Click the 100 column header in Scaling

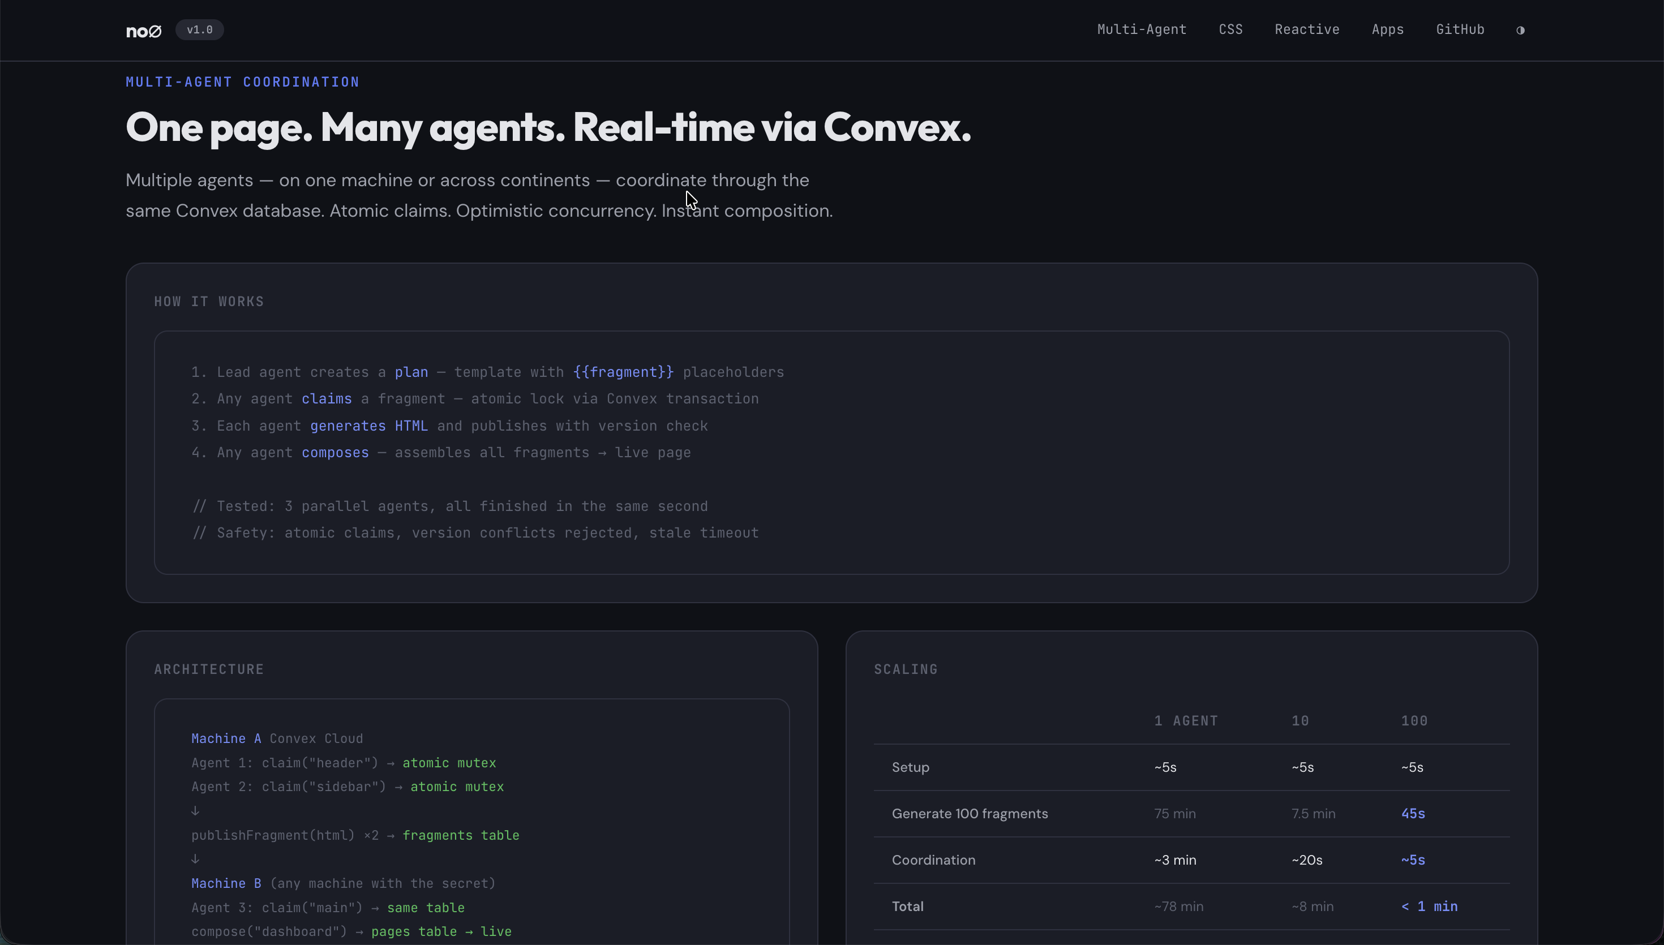(x=1413, y=720)
